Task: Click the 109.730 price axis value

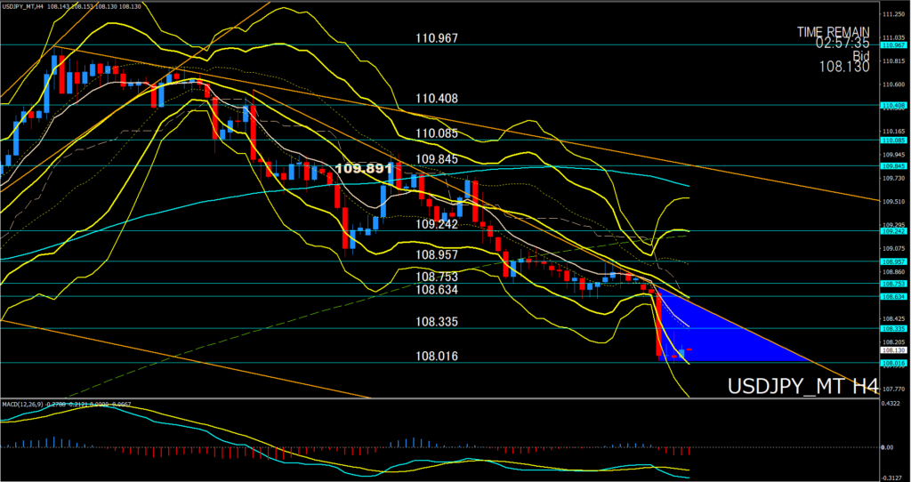Action: (893, 178)
